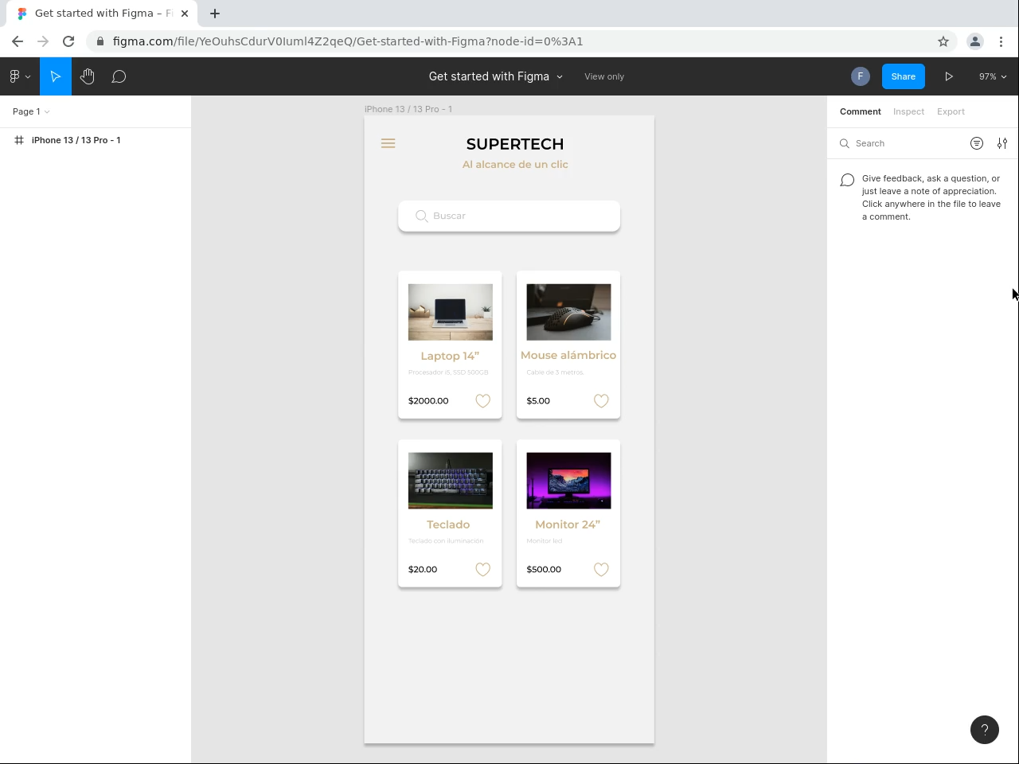Click the heart on Teclado card
The height and width of the screenshot is (764, 1019).
pos(483,570)
